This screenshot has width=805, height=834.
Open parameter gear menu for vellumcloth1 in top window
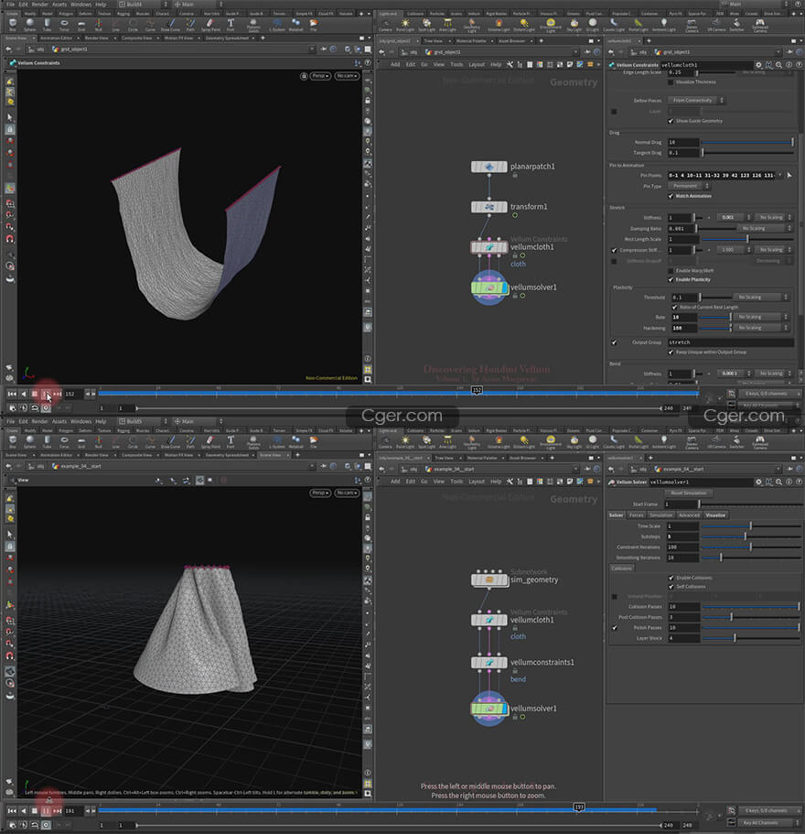(x=758, y=65)
